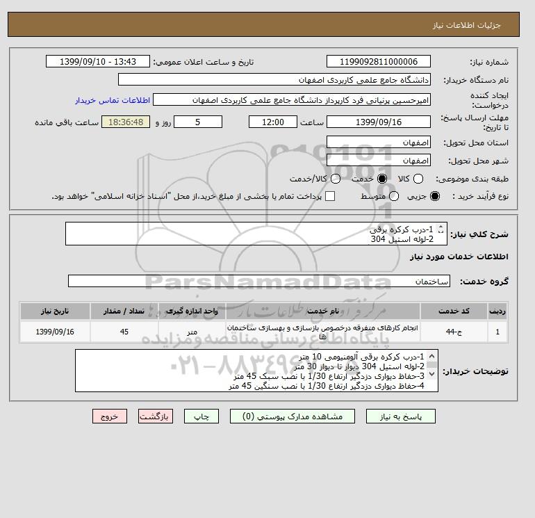Screen dimensions: 535x518
Task: Click the واحد اندازه گیری column header
Action: click(192, 311)
